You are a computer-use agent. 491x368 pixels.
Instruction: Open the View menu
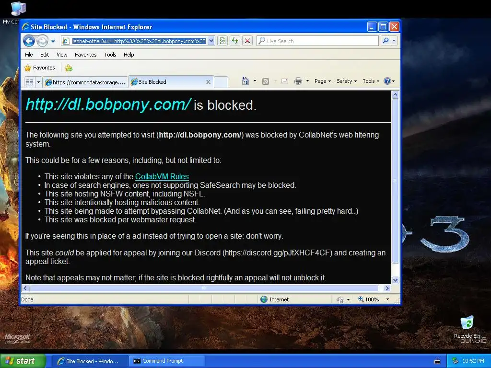point(62,55)
